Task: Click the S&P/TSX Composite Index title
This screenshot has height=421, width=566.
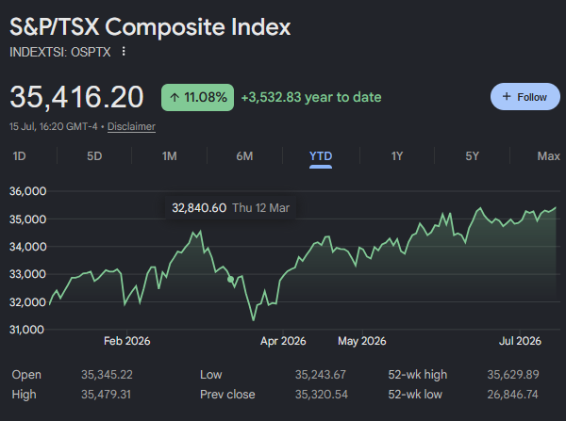Action: click(x=150, y=27)
